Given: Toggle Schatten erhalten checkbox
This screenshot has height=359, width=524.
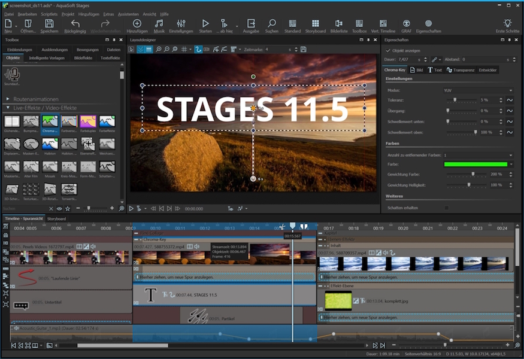Looking at the screenshot, I should click(447, 208).
